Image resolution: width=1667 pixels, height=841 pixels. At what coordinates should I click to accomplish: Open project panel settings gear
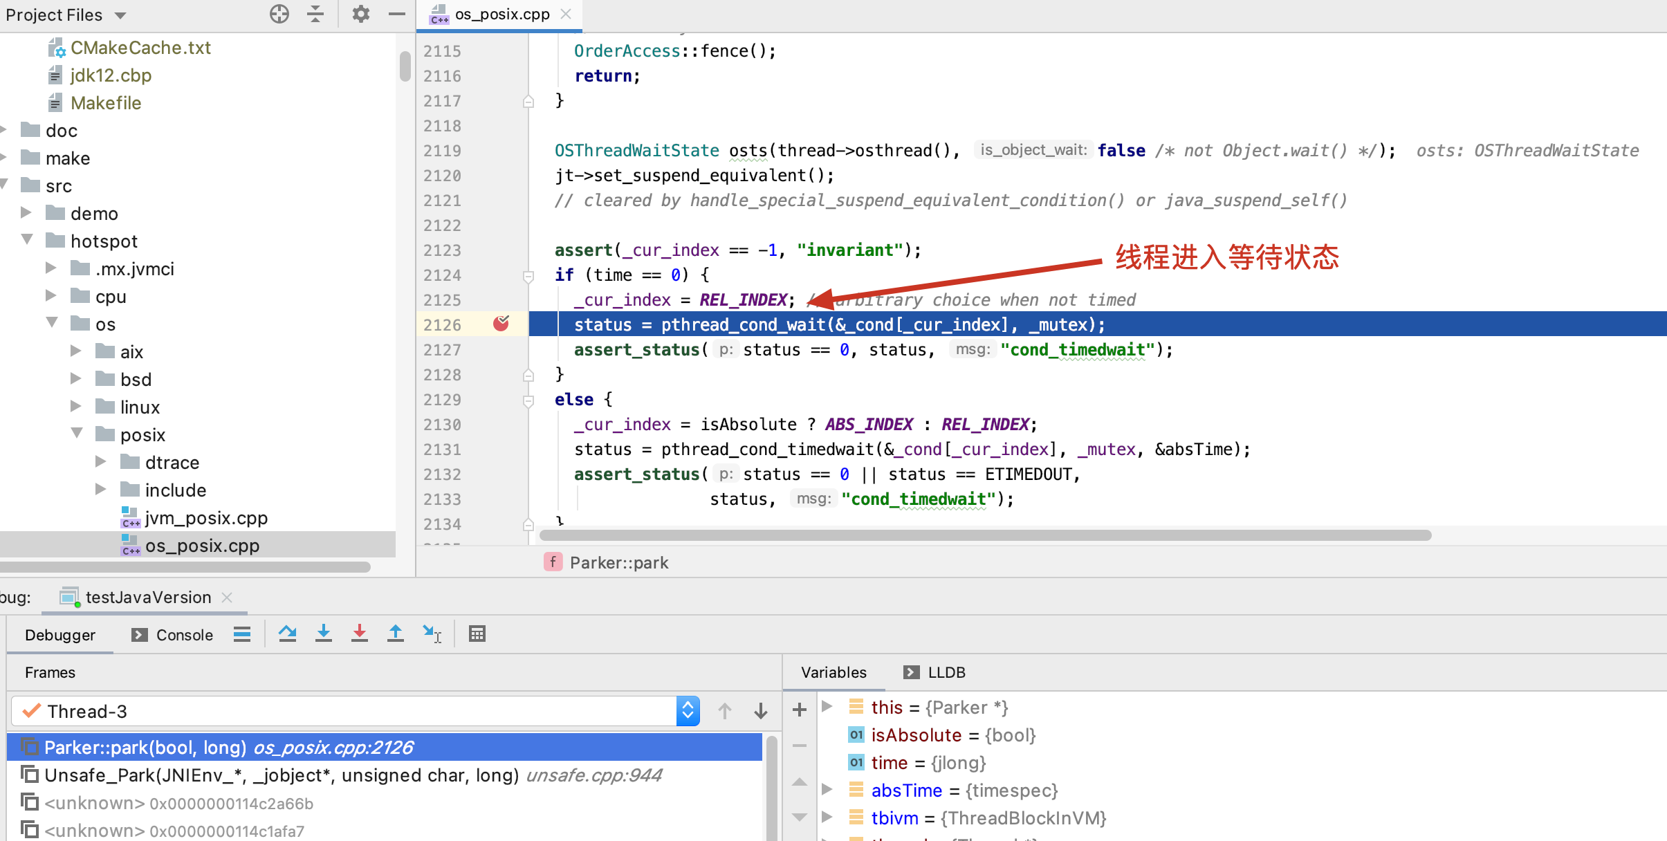point(360,14)
